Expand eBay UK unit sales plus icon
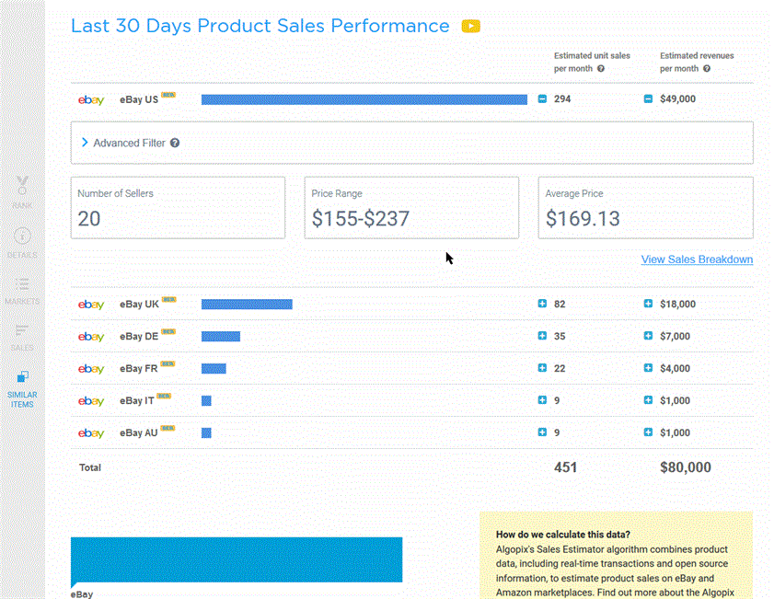The image size is (774, 599). (x=542, y=304)
